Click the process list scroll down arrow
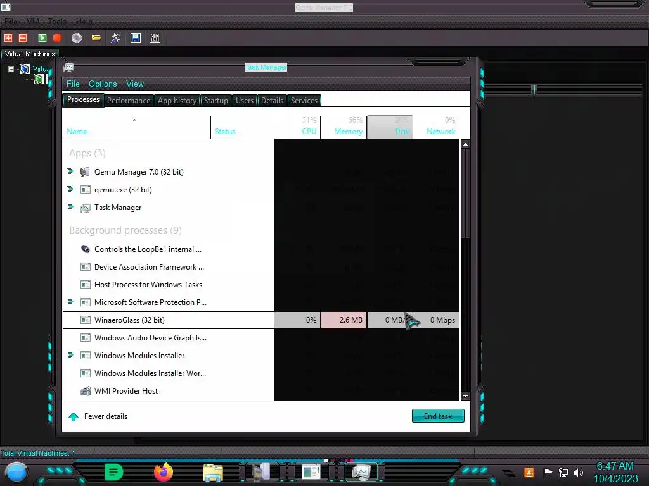The image size is (649, 486). click(x=465, y=396)
